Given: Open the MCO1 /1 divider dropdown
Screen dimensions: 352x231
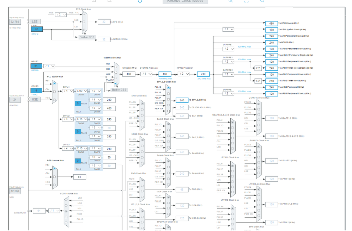Looking at the screenshot, I should click(x=54, y=211).
